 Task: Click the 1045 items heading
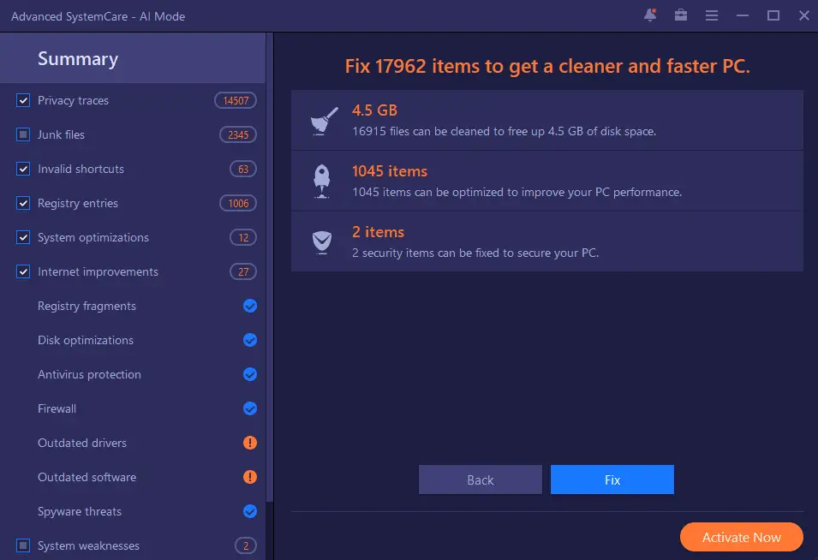[390, 171]
